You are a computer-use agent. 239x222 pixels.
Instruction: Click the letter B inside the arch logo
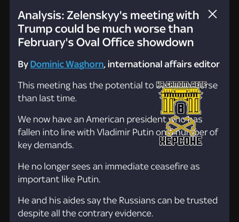coord(181,109)
